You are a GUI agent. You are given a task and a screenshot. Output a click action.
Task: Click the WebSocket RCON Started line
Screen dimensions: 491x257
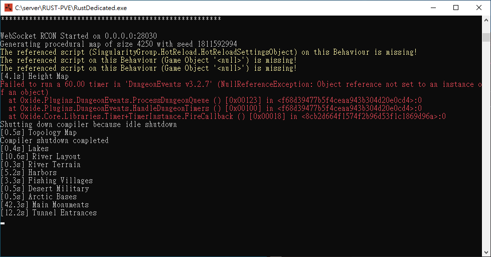tap(79, 36)
